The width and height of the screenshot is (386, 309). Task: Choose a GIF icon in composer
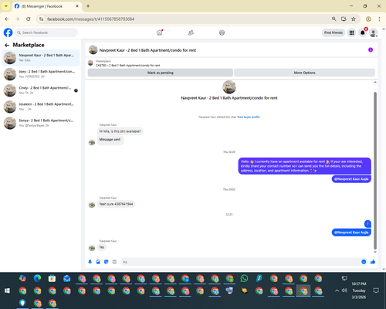pyautogui.click(x=114, y=262)
